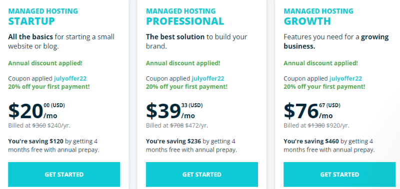Click Get Started for Growth plan
Screen dimensions: 400x189
(x=339, y=175)
